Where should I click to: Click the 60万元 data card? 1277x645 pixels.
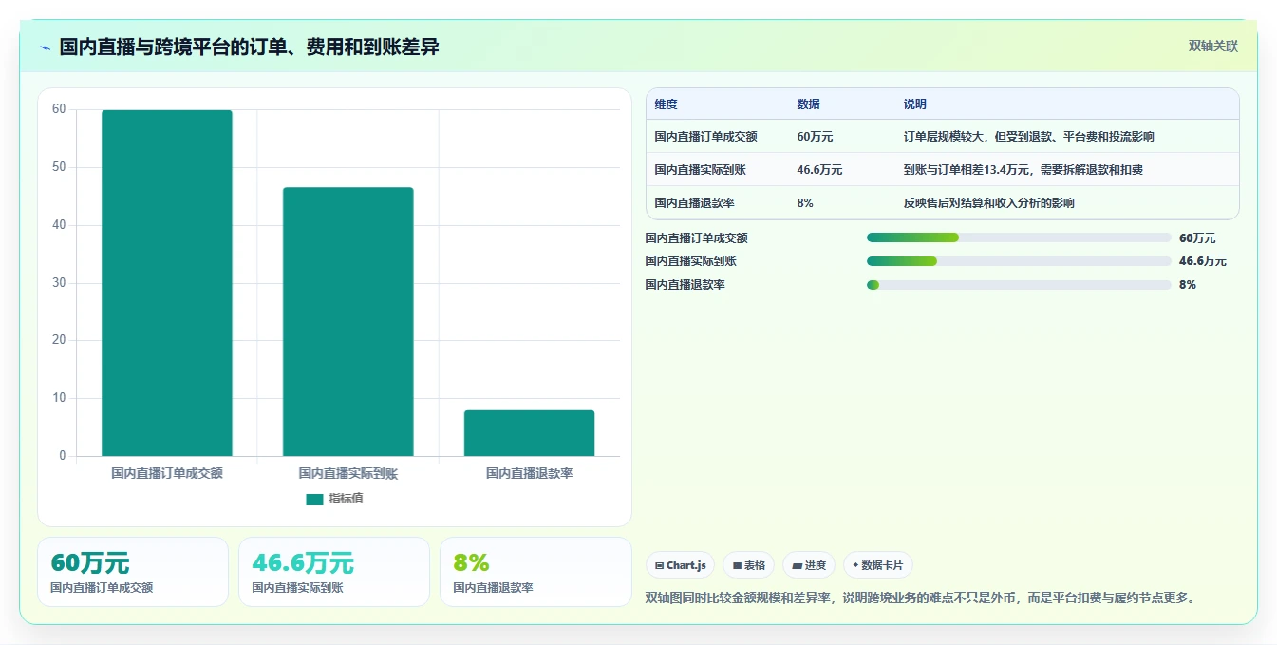click(133, 572)
